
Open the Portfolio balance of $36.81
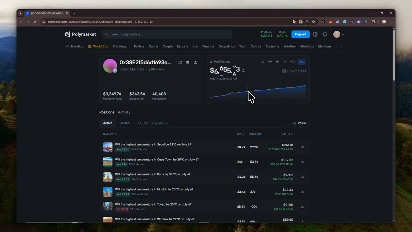(266, 34)
